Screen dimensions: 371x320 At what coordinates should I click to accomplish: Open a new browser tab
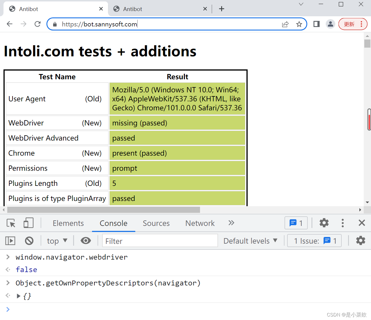pos(221,9)
